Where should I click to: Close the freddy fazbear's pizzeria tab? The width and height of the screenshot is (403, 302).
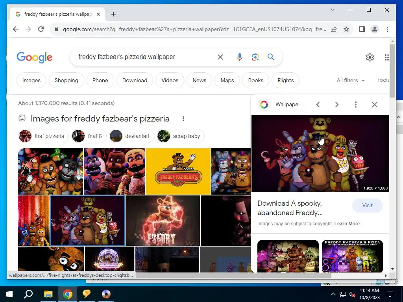[x=98, y=14]
